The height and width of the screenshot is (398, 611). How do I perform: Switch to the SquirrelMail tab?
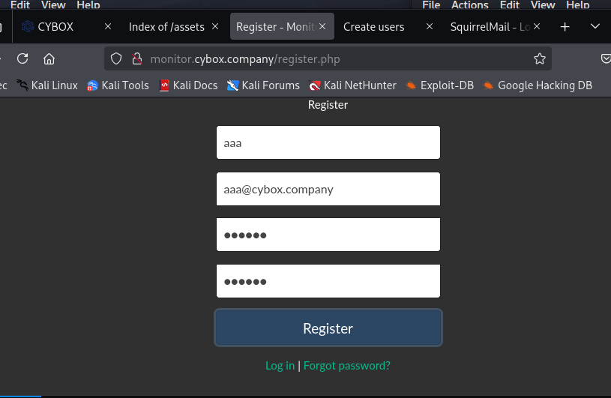(x=490, y=26)
